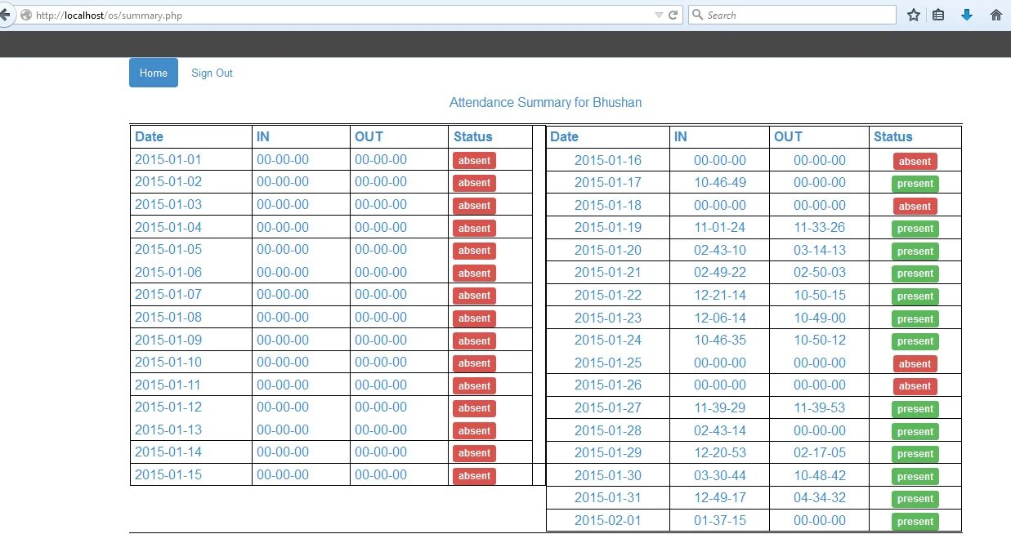Image resolution: width=1011 pixels, height=543 pixels.
Task: Click the date 2015-01-07
Action: pyautogui.click(x=168, y=294)
